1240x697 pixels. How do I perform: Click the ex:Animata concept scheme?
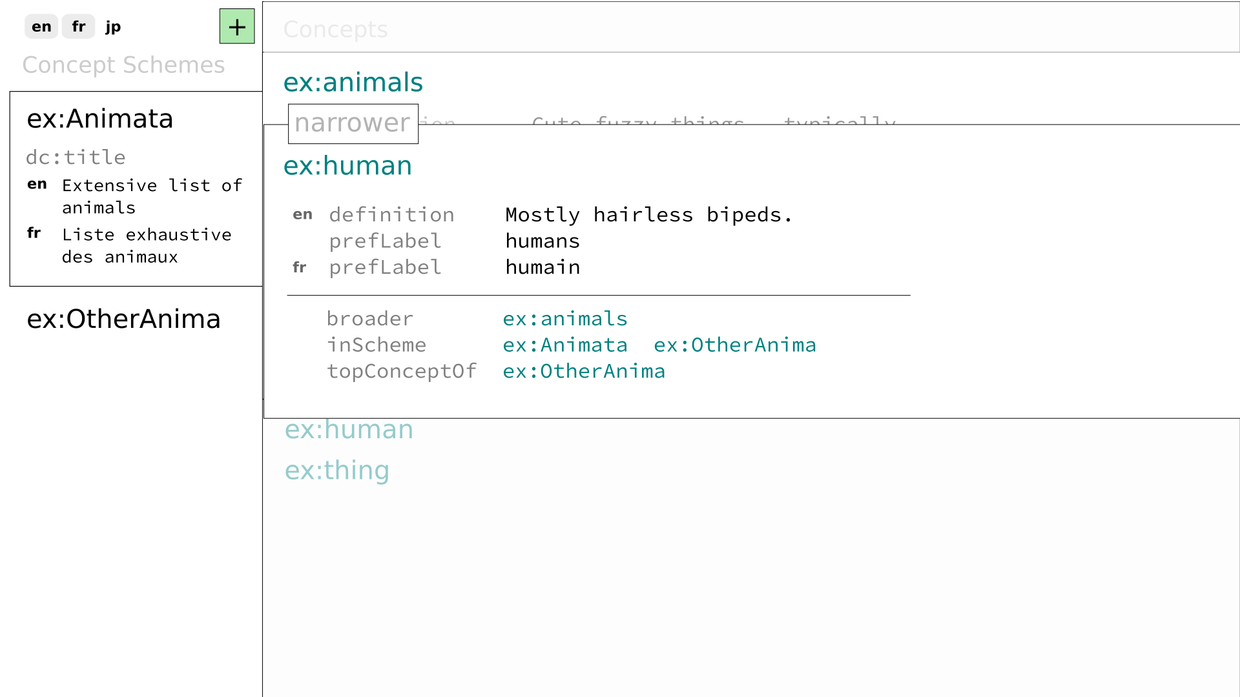pyautogui.click(x=99, y=117)
